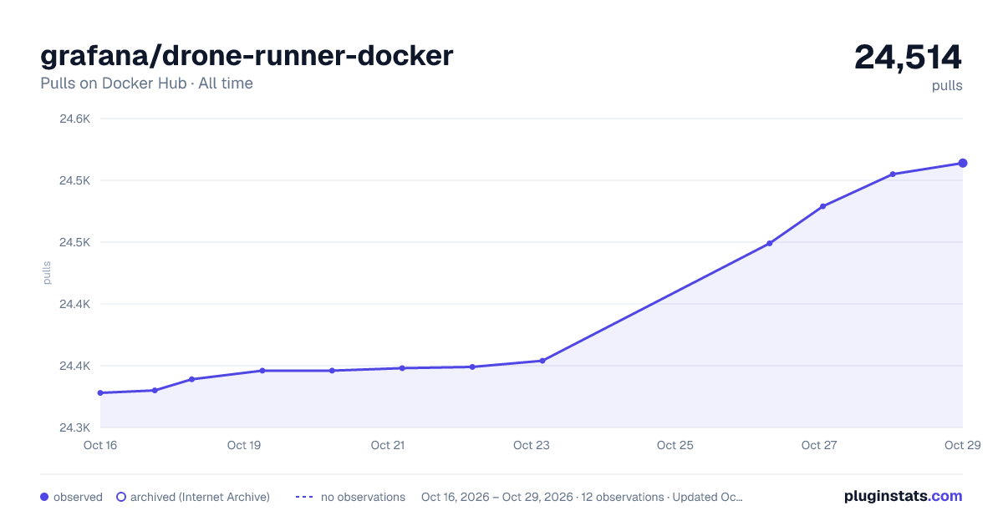Click the 'no observations' legend label

pyautogui.click(x=363, y=497)
